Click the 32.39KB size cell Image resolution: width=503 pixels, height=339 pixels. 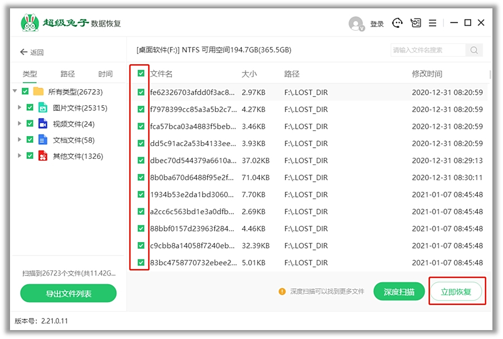click(x=255, y=245)
